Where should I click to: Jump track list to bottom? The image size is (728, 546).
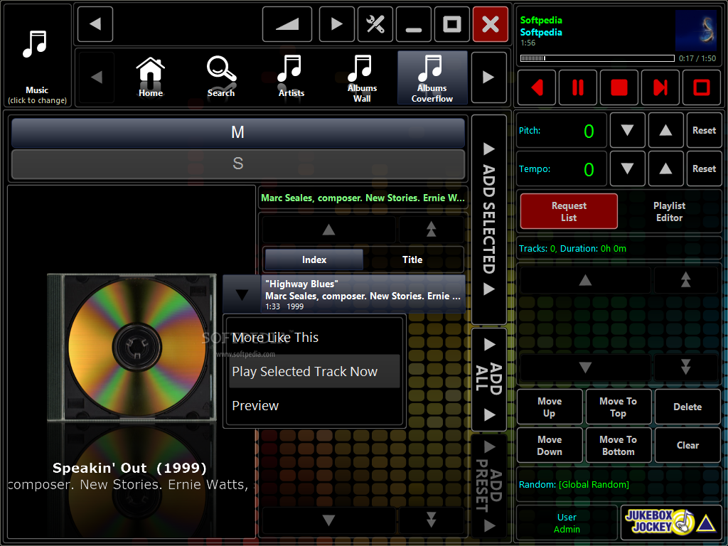pyautogui.click(x=432, y=520)
